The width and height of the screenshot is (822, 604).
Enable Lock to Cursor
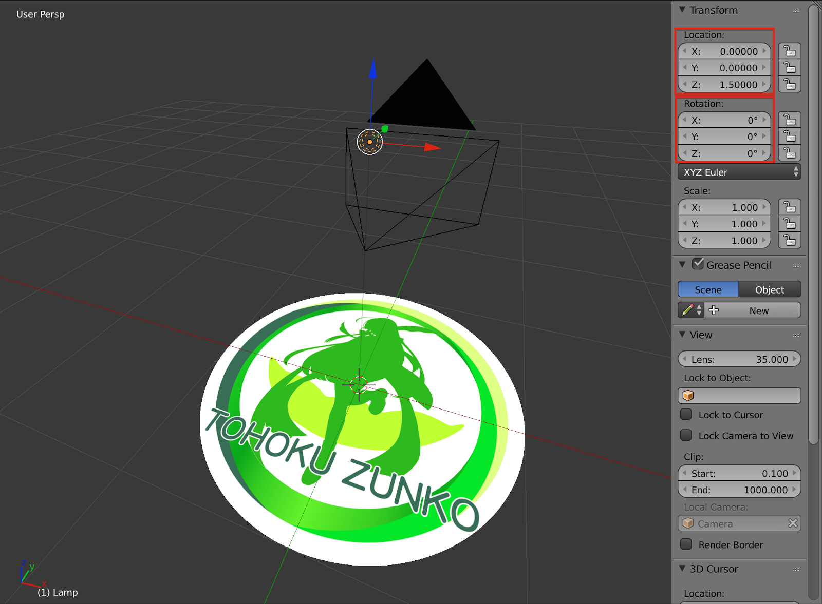(x=686, y=414)
